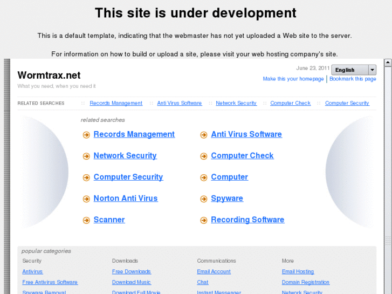The height and width of the screenshot is (294, 392).
Task: Open the Spyware link
Action: click(x=227, y=199)
